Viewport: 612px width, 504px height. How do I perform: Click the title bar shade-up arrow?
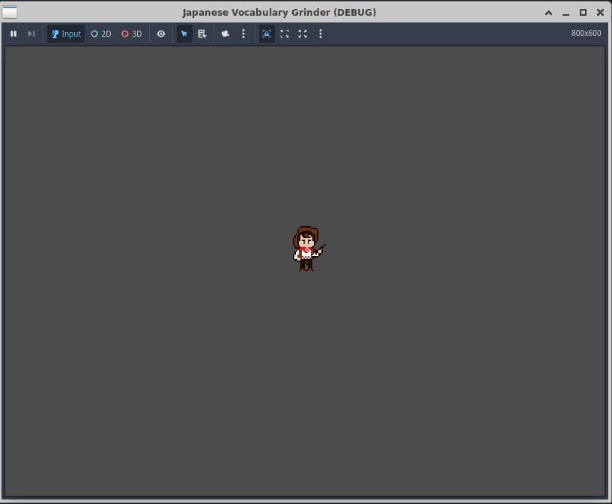(x=548, y=13)
